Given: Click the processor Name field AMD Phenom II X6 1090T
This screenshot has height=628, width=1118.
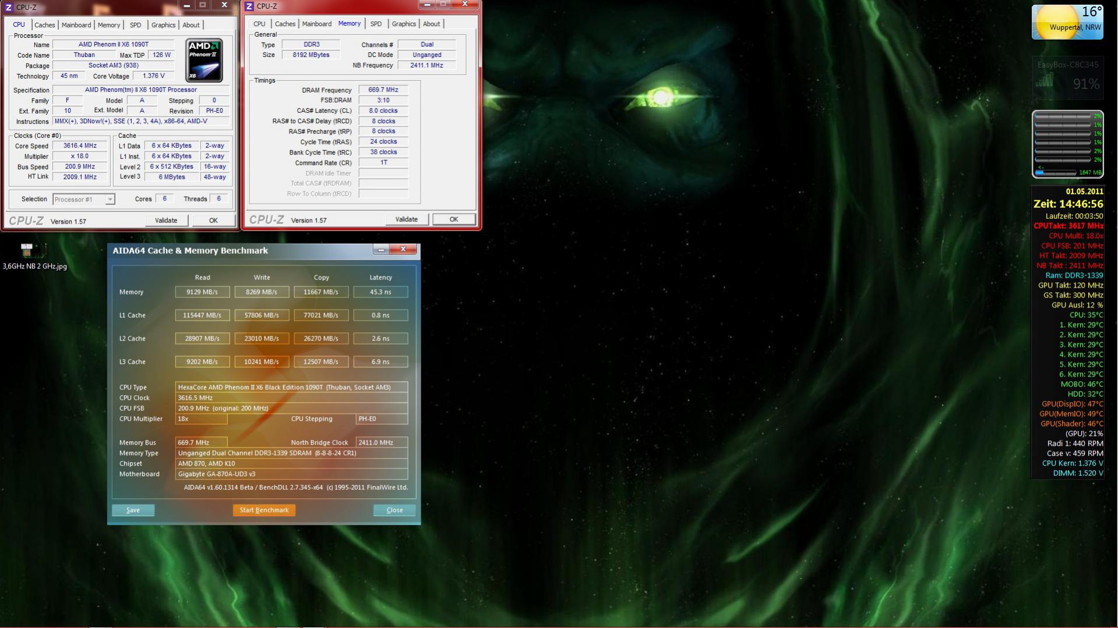Looking at the screenshot, I should click(x=114, y=44).
